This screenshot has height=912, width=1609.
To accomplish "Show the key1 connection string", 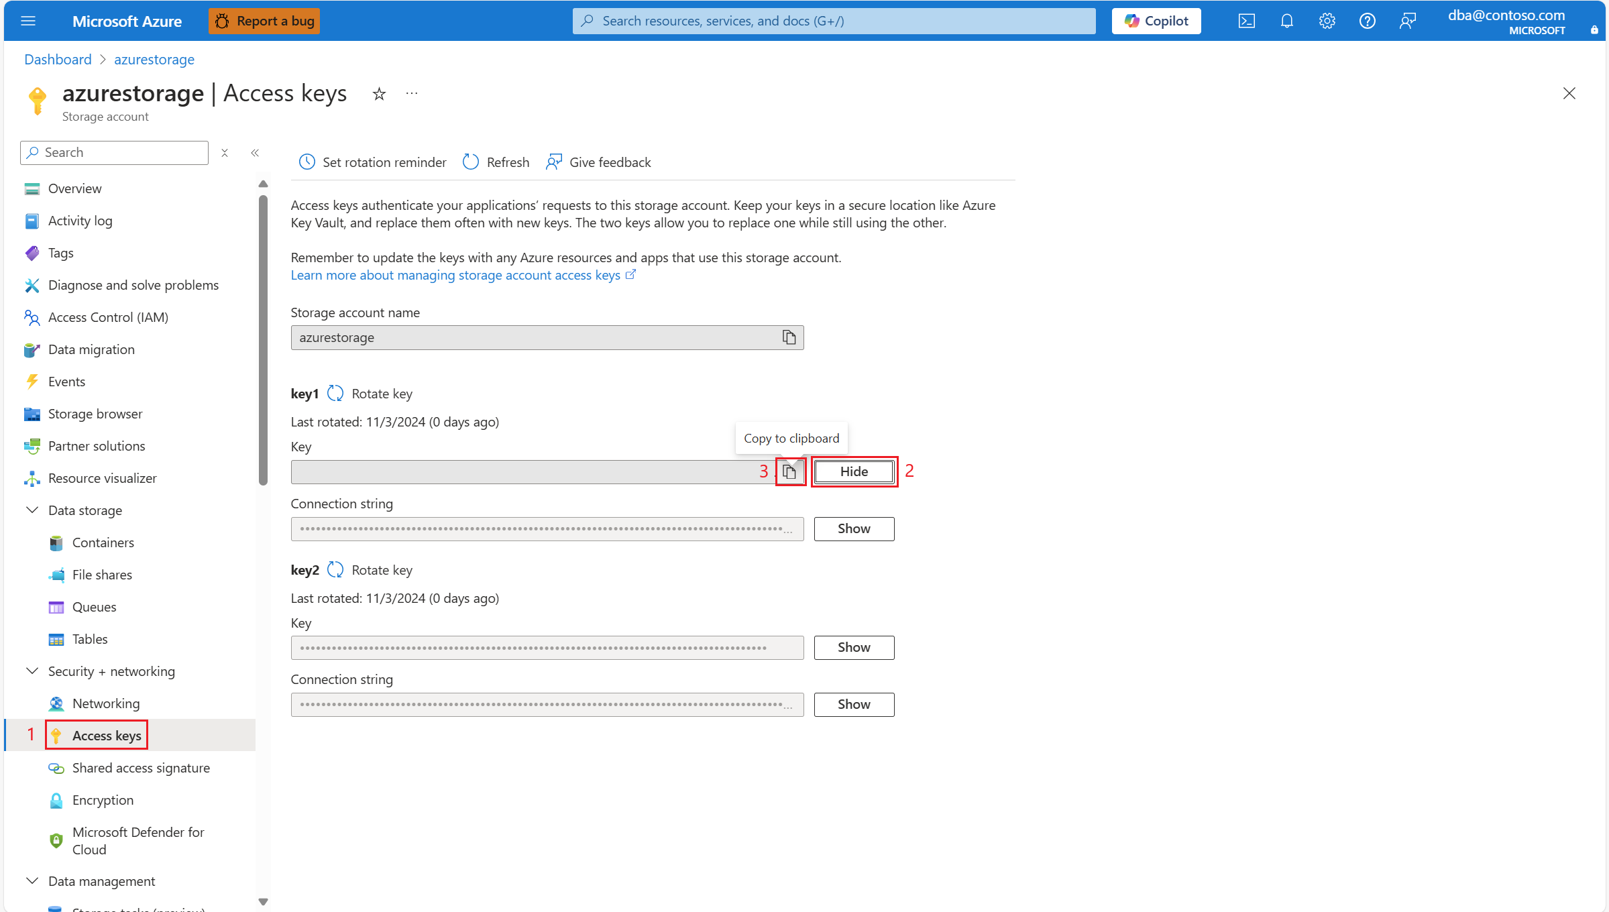I will tap(853, 528).
